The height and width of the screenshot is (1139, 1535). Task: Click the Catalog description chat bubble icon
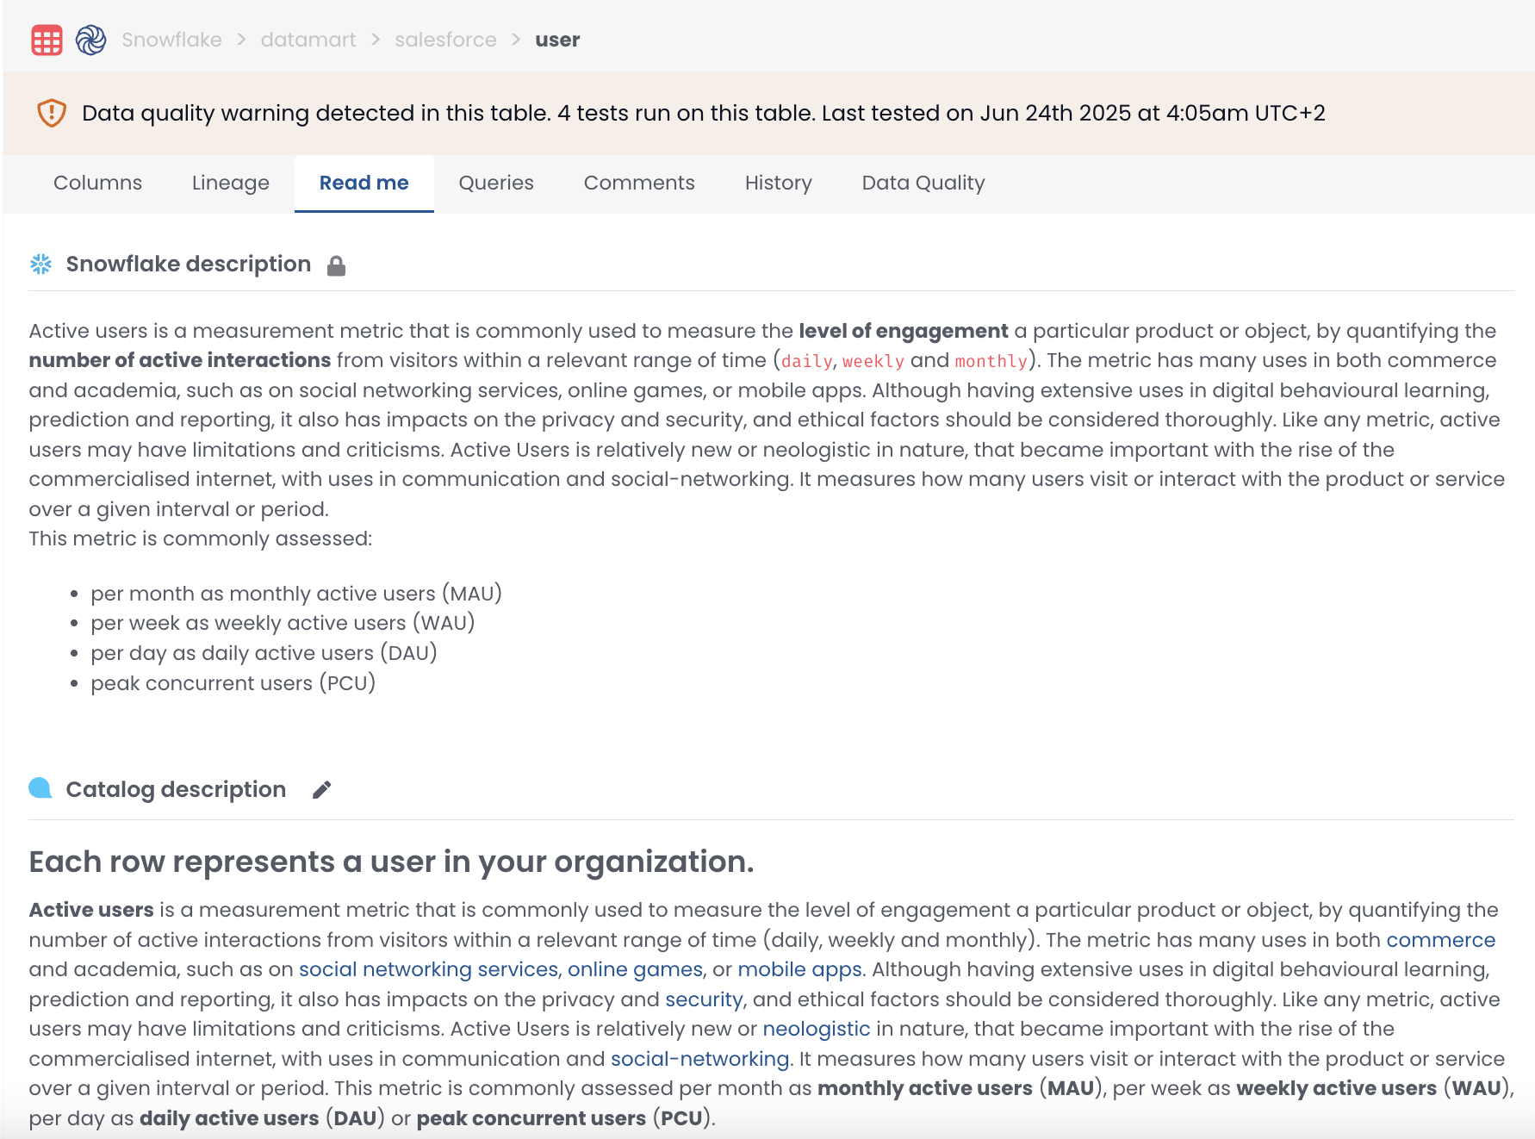[x=40, y=788]
